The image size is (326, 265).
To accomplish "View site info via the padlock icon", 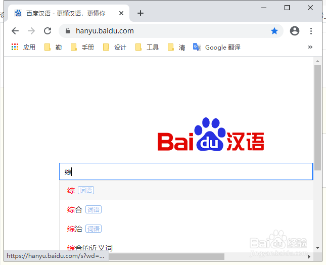I will click(x=68, y=31).
